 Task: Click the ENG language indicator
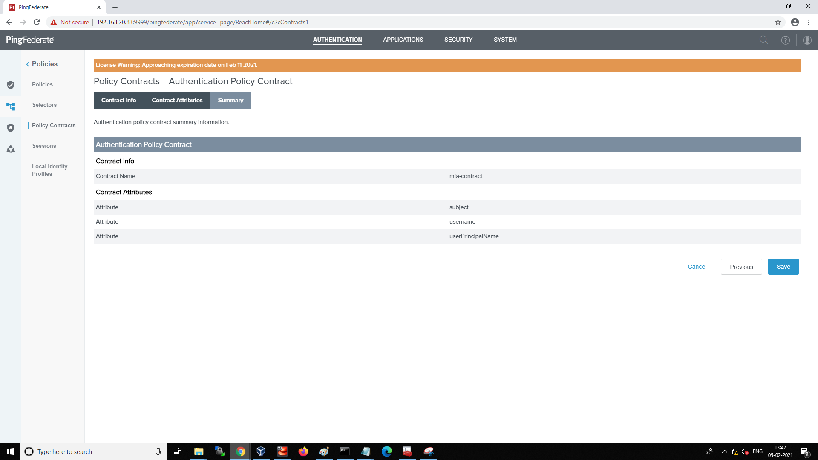(x=758, y=451)
